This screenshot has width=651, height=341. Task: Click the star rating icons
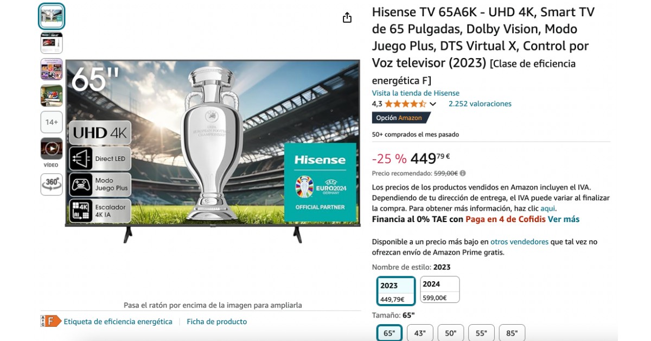(x=405, y=104)
